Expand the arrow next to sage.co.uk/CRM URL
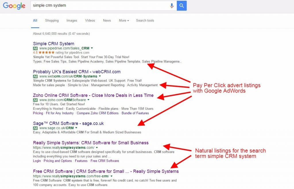Viewport: 294px width, 189px height. tap(76, 128)
